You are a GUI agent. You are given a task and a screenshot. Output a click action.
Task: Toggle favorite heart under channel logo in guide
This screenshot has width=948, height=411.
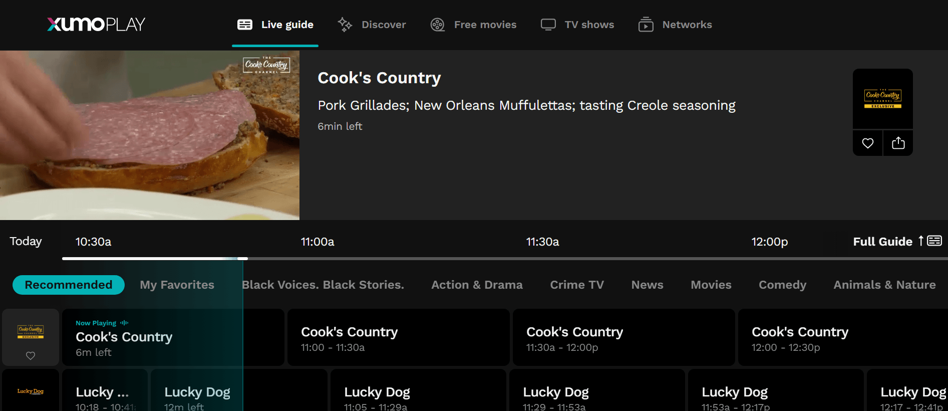click(x=31, y=355)
